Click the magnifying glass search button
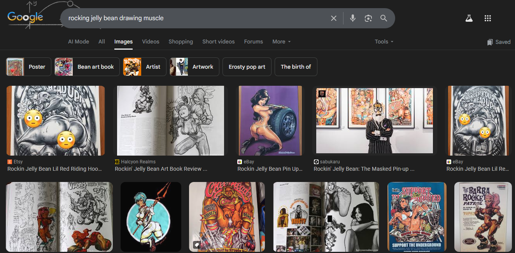The width and height of the screenshot is (515, 253). (384, 18)
